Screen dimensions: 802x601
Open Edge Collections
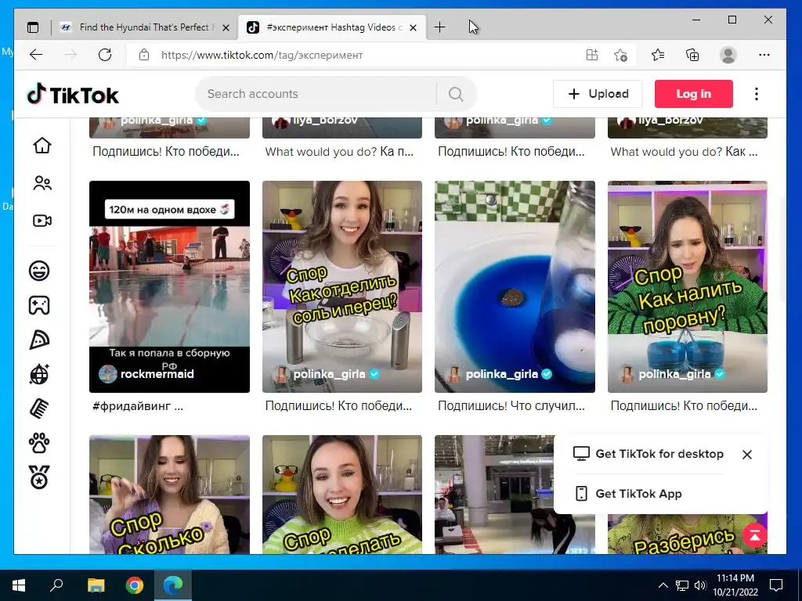coord(692,55)
